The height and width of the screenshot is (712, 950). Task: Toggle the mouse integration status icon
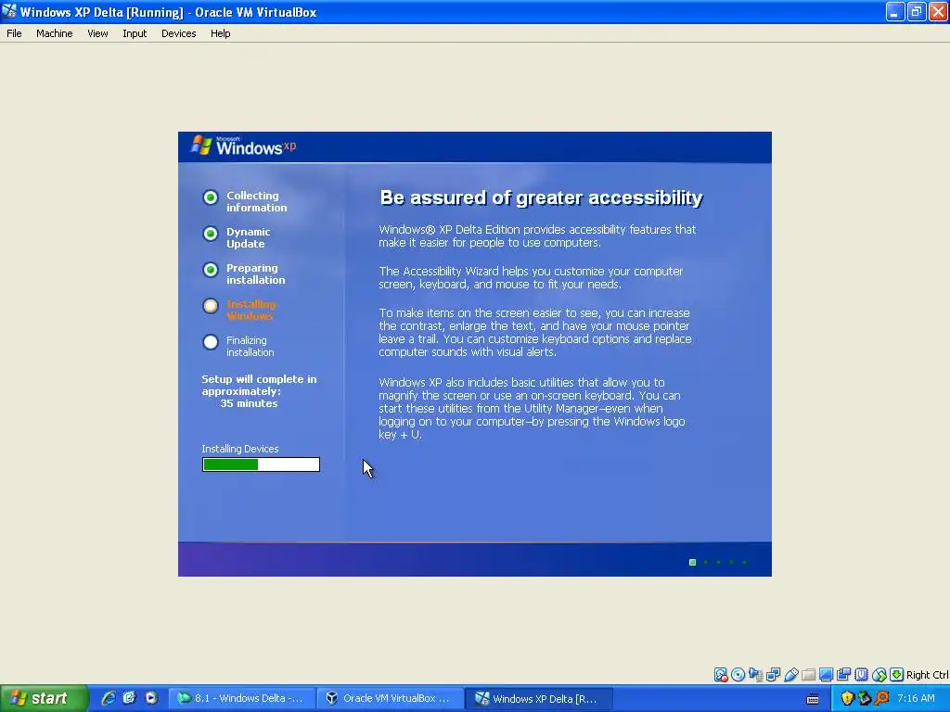tap(879, 675)
